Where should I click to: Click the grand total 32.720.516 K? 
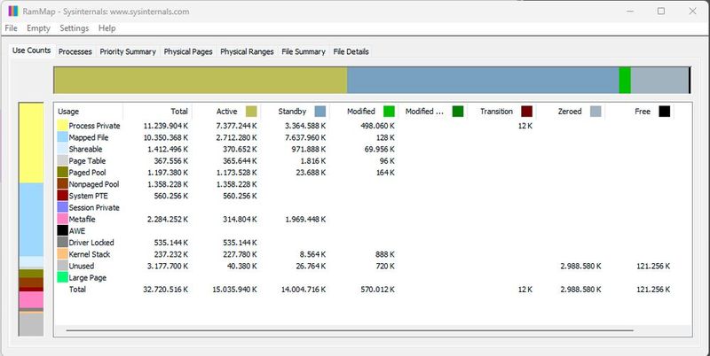tap(166, 289)
